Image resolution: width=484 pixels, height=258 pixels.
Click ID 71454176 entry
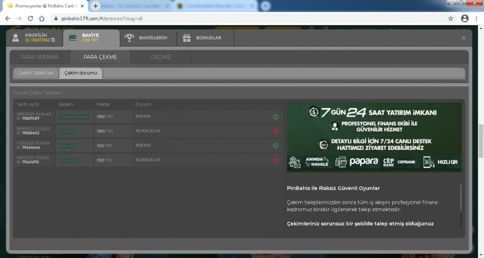click(x=27, y=162)
